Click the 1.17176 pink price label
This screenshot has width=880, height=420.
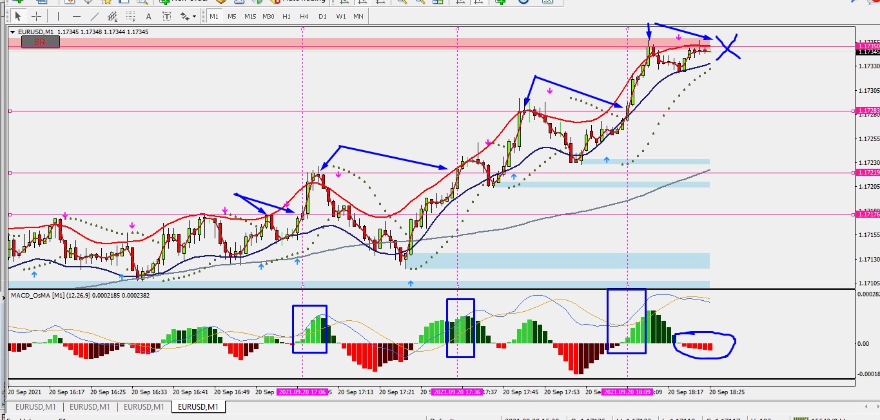[x=867, y=215]
